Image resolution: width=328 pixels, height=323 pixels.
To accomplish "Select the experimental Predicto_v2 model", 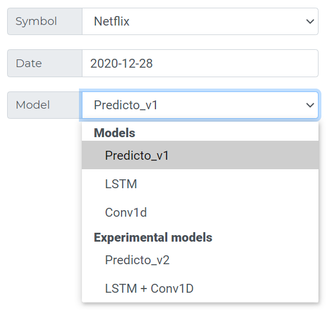I will (200, 260).
